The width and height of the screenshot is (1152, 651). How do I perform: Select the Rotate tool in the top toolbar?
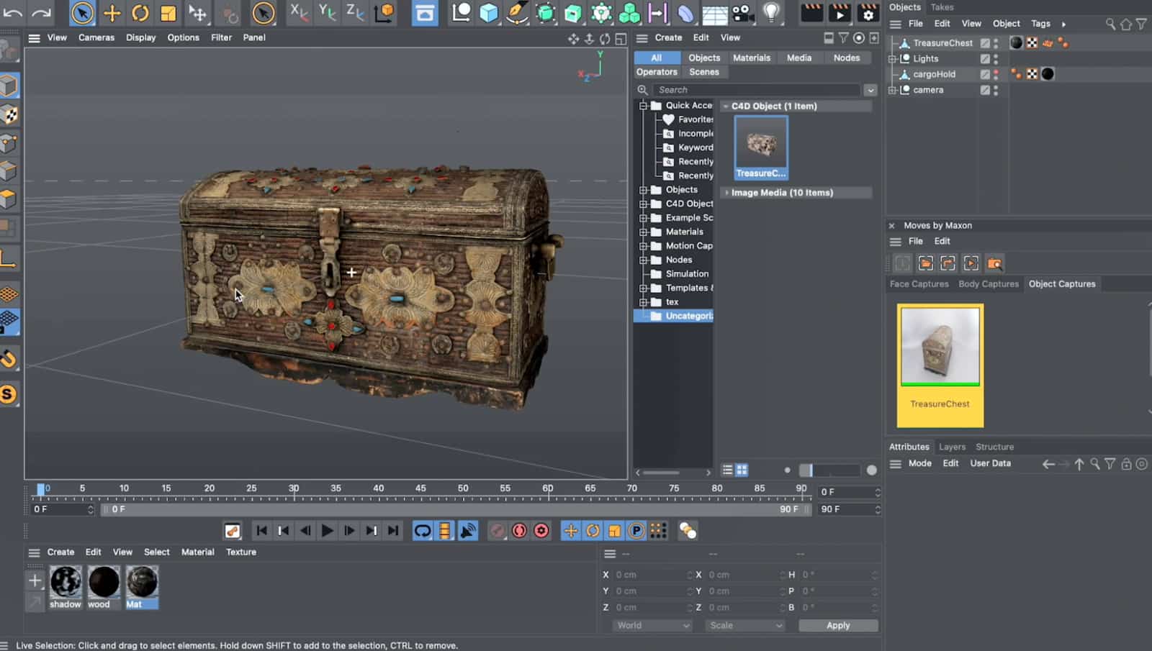140,13
